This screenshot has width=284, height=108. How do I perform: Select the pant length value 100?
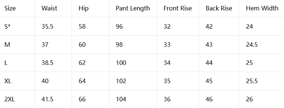[121, 63]
